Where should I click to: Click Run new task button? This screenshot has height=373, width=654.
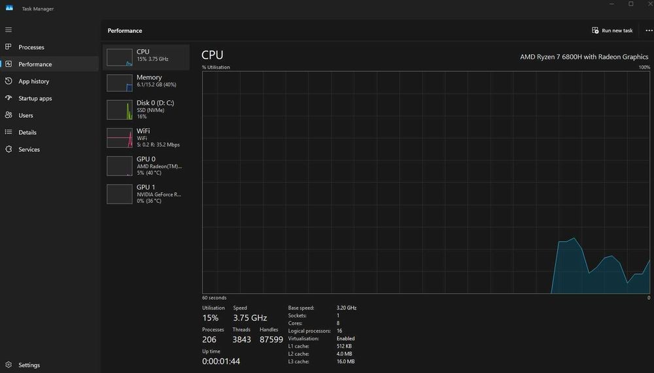[x=612, y=31]
